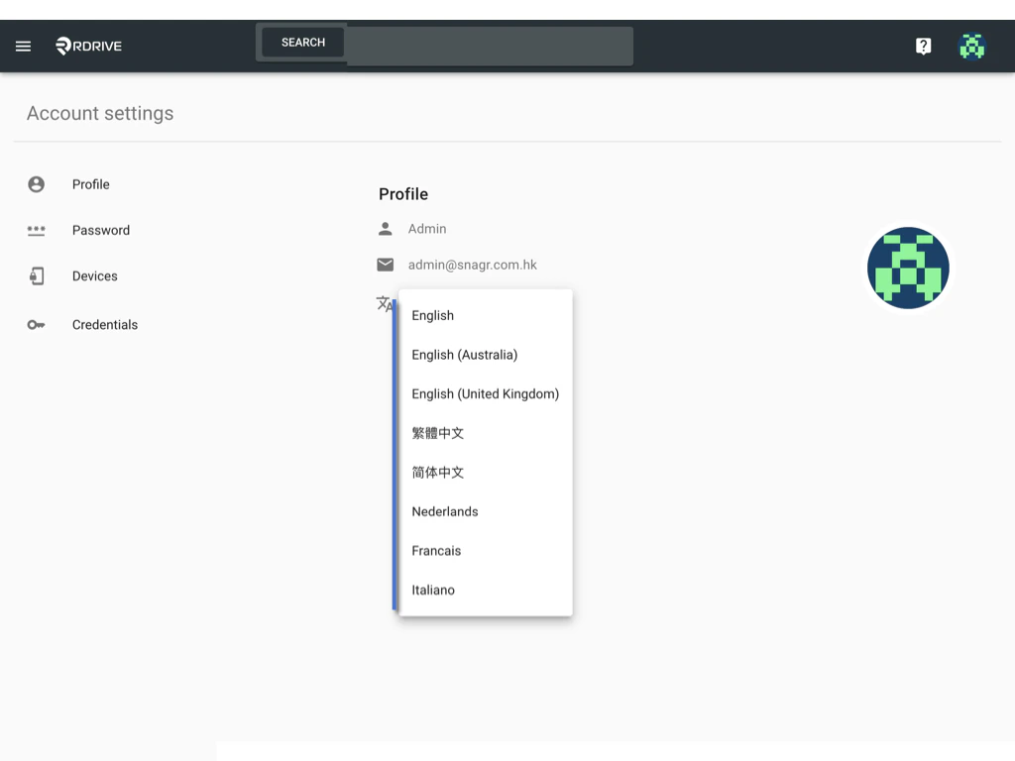Select the Profile person icon in sidebar

coord(37,184)
